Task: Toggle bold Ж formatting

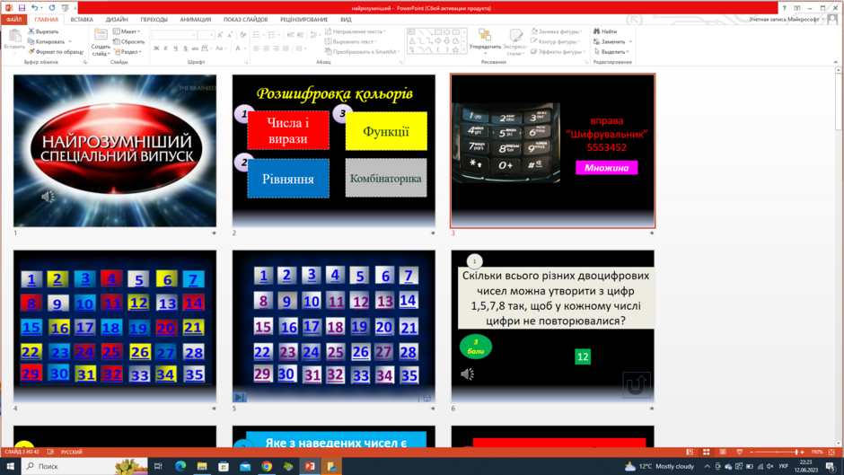Action: coord(156,48)
